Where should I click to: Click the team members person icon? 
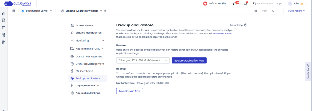tap(273, 11)
